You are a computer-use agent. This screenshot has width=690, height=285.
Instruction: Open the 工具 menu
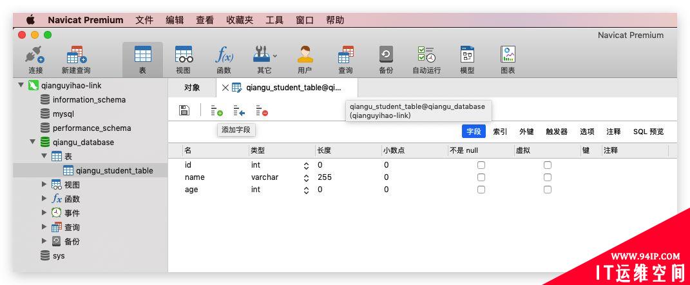click(x=274, y=20)
